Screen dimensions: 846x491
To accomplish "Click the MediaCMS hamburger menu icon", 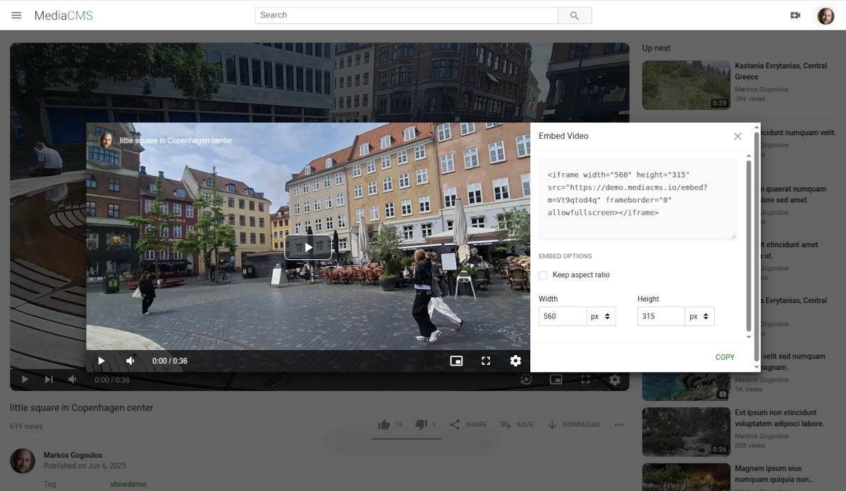I will 16,15.
